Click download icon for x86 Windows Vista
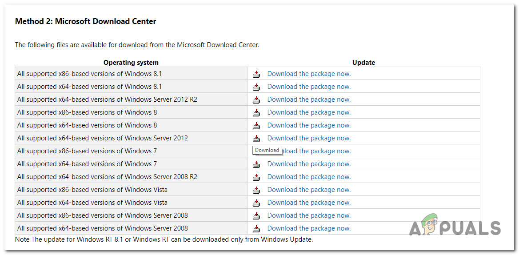The height and width of the screenshot is (255, 519). [256, 190]
